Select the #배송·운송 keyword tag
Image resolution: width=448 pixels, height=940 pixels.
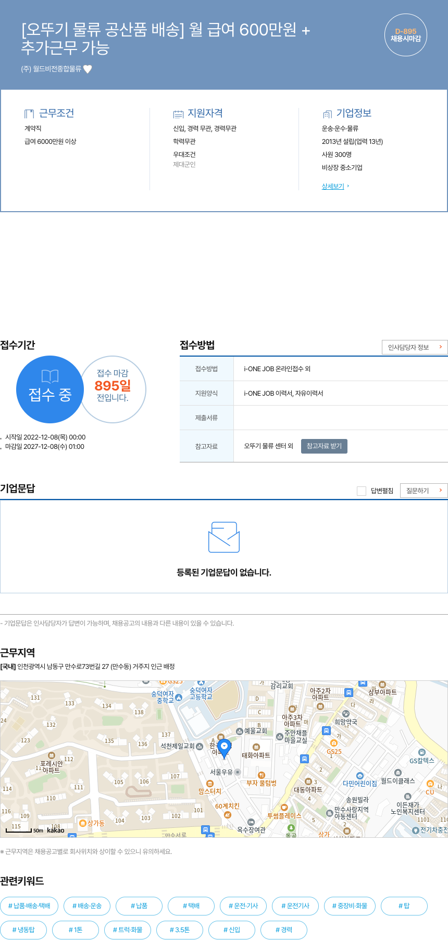tap(87, 906)
